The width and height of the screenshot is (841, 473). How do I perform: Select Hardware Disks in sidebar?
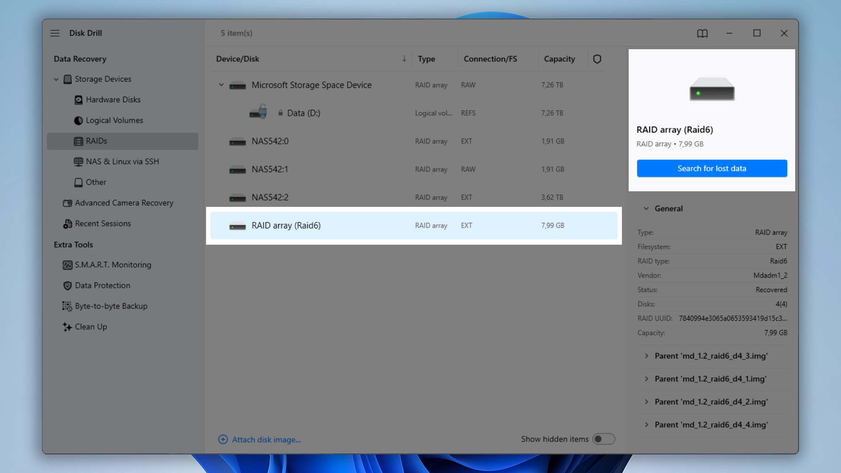click(122, 100)
